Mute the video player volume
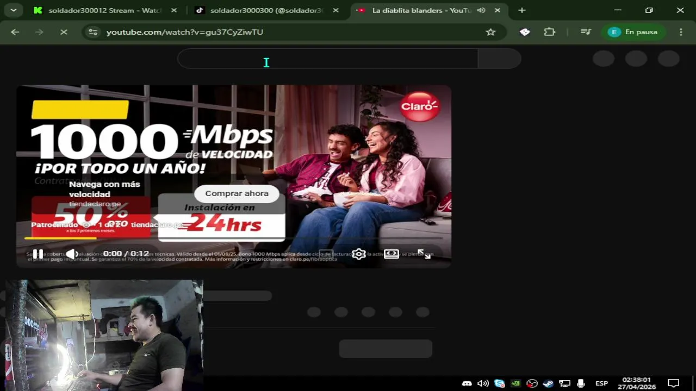 point(72,254)
